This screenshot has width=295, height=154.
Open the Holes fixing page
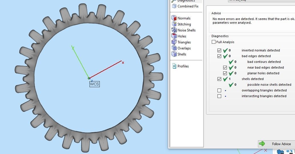[179, 36]
